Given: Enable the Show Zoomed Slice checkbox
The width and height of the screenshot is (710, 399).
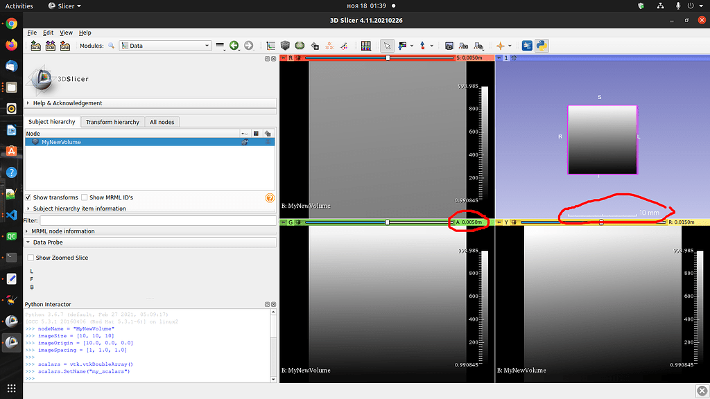Looking at the screenshot, I should point(31,257).
